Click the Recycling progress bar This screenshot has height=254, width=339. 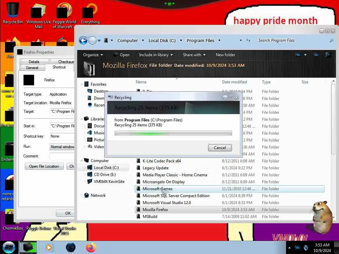(x=173, y=133)
